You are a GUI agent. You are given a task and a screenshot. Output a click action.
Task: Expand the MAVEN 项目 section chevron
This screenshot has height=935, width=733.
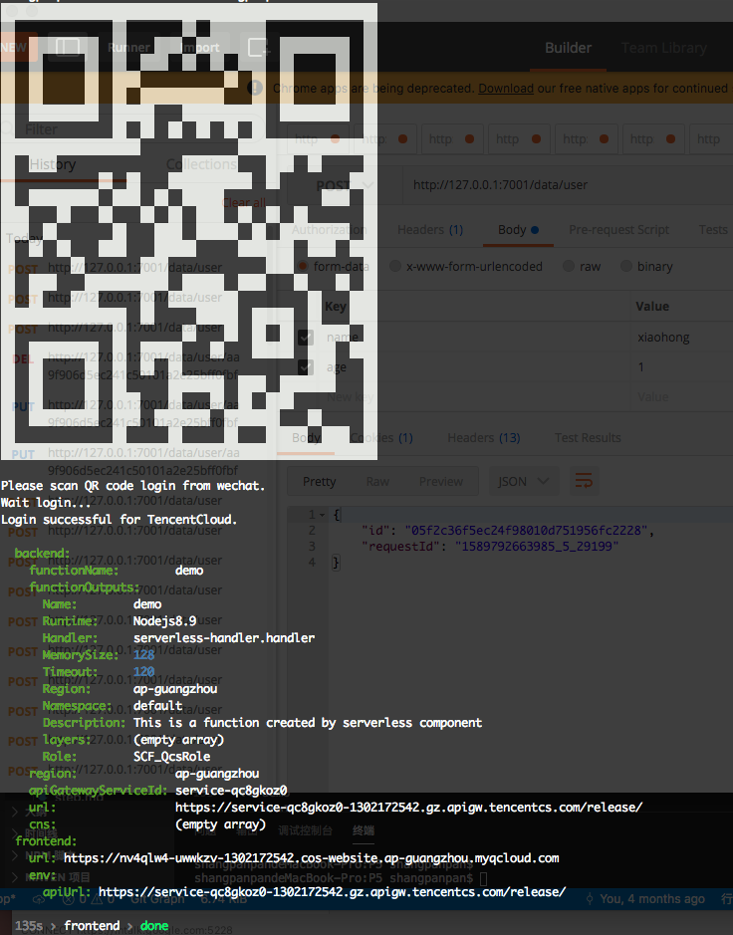pyautogui.click(x=15, y=877)
